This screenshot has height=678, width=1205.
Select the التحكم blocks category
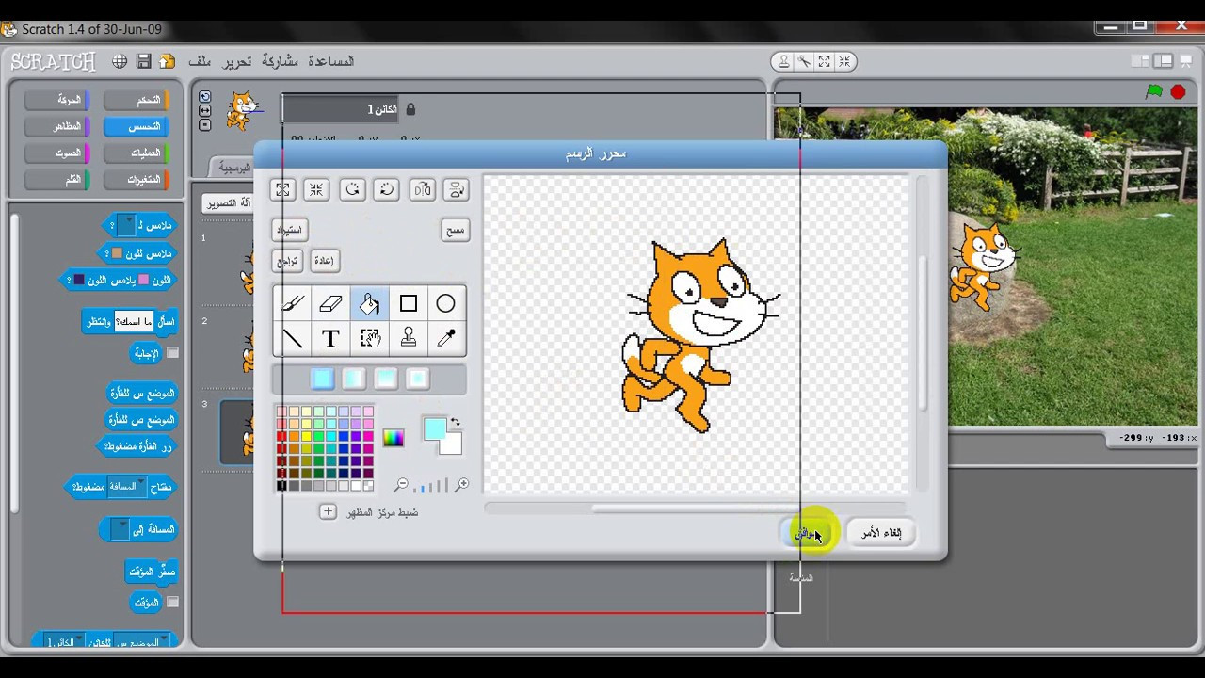pos(137,100)
